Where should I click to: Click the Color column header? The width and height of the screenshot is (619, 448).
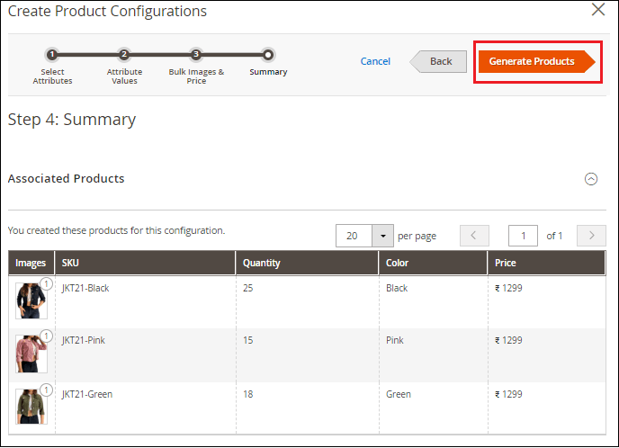(x=433, y=263)
